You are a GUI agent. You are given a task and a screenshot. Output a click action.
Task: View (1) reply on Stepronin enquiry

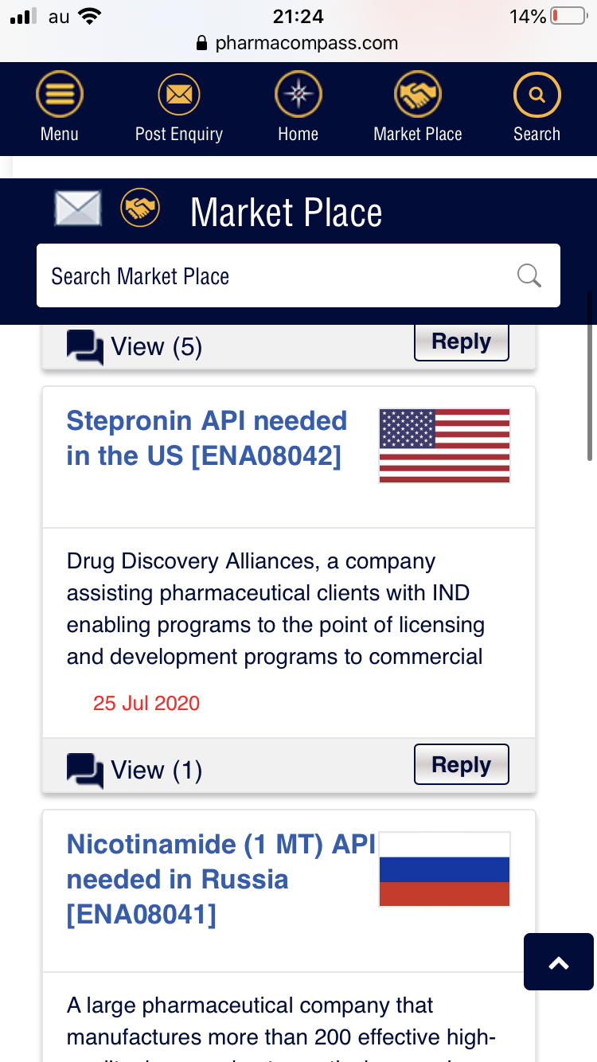[156, 770]
